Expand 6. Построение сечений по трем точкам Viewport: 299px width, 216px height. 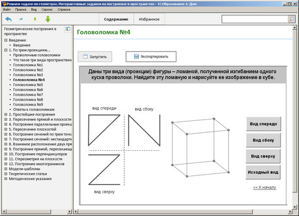6,134
